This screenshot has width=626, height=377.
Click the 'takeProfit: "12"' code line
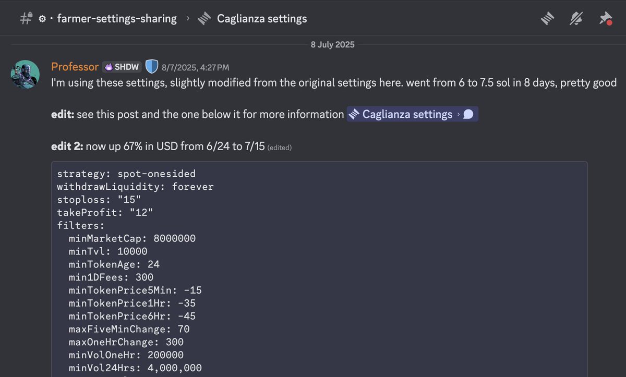pos(105,212)
